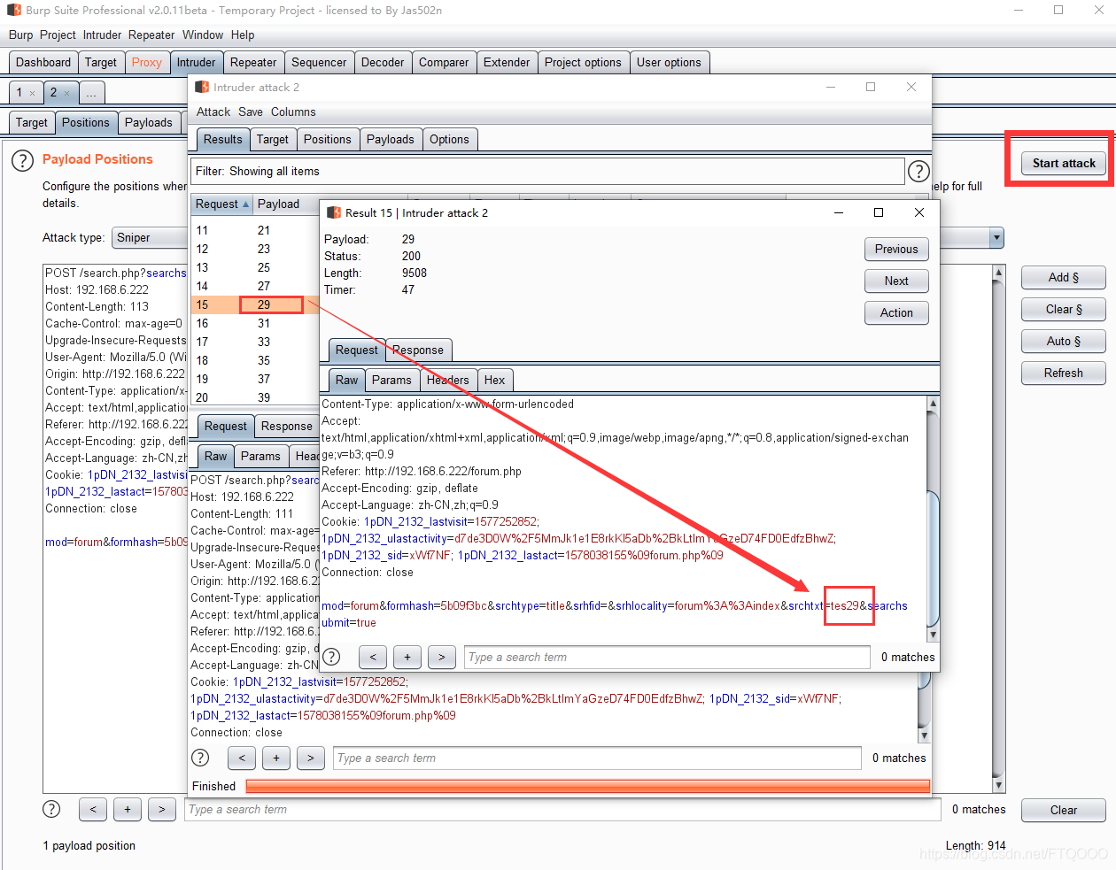This screenshot has width=1116, height=870.
Task: Click next match arrow in Intruder attack search
Action: pyautogui.click(x=311, y=758)
